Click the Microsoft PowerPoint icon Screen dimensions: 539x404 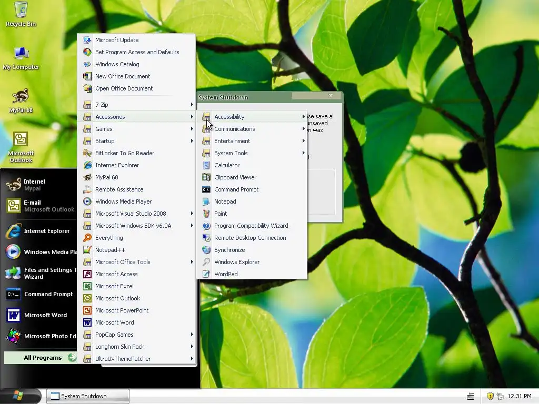click(x=87, y=310)
